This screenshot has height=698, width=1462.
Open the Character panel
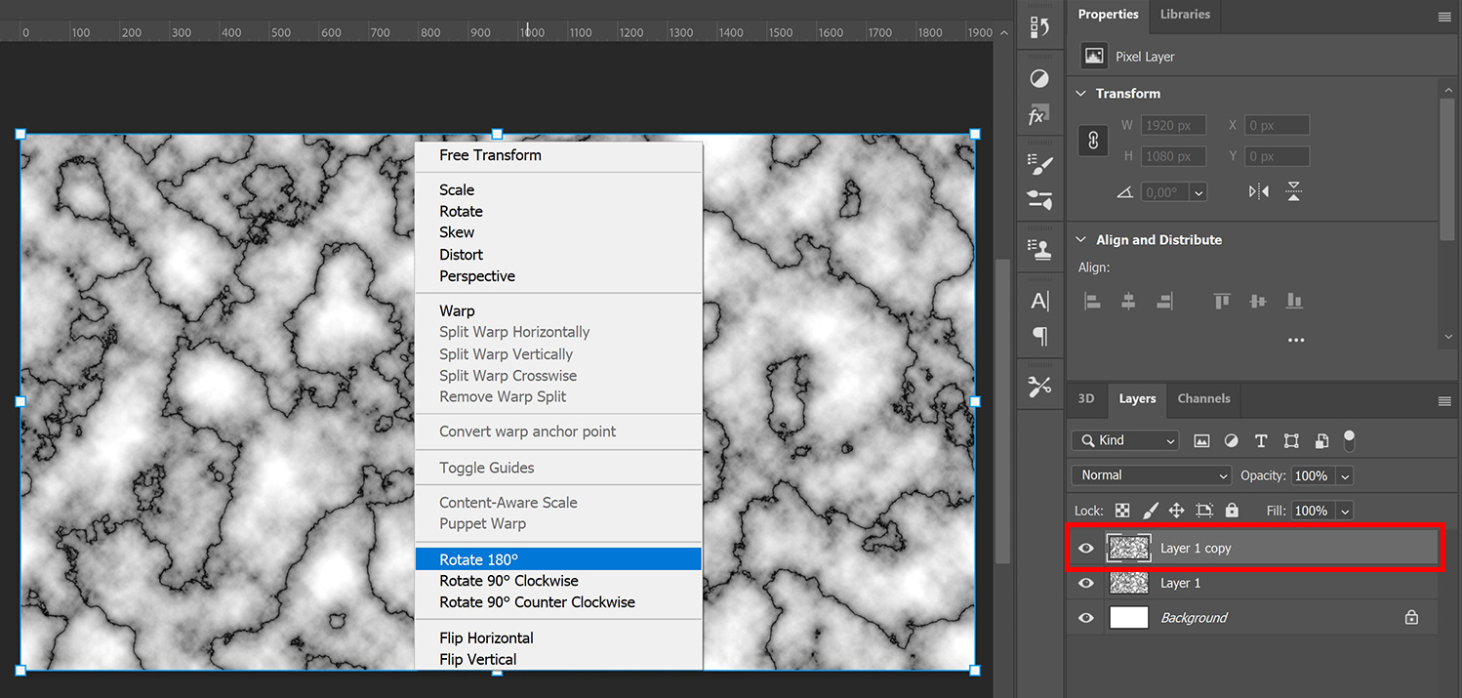point(1040,301)
